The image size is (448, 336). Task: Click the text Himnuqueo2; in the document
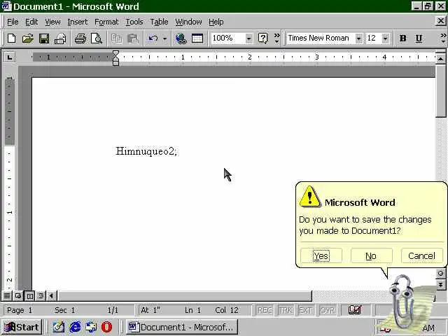click(x=146, y=151)
